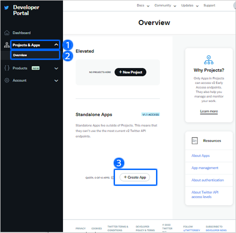Image resolution: width=236 pixels, height=233 pixels.
Task: Open Twitter Terms & Conditions footer link
Action: click(118, 228)
